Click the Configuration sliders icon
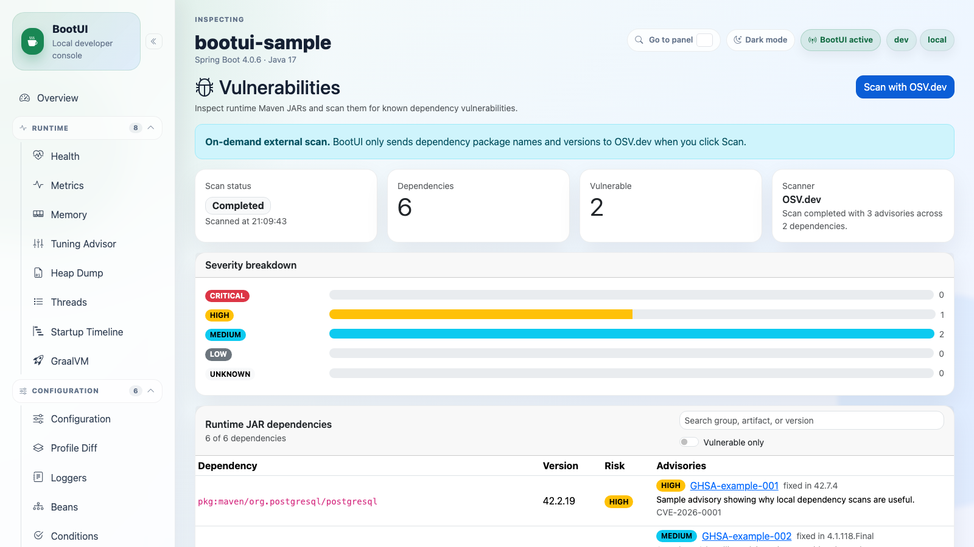Screen dimensions: 974x547 (x=38, y=419)
